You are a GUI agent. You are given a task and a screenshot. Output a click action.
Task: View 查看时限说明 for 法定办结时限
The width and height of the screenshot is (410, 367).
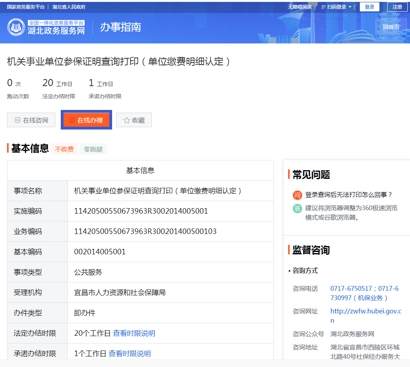pyautogui.click(x=134, y=333)
